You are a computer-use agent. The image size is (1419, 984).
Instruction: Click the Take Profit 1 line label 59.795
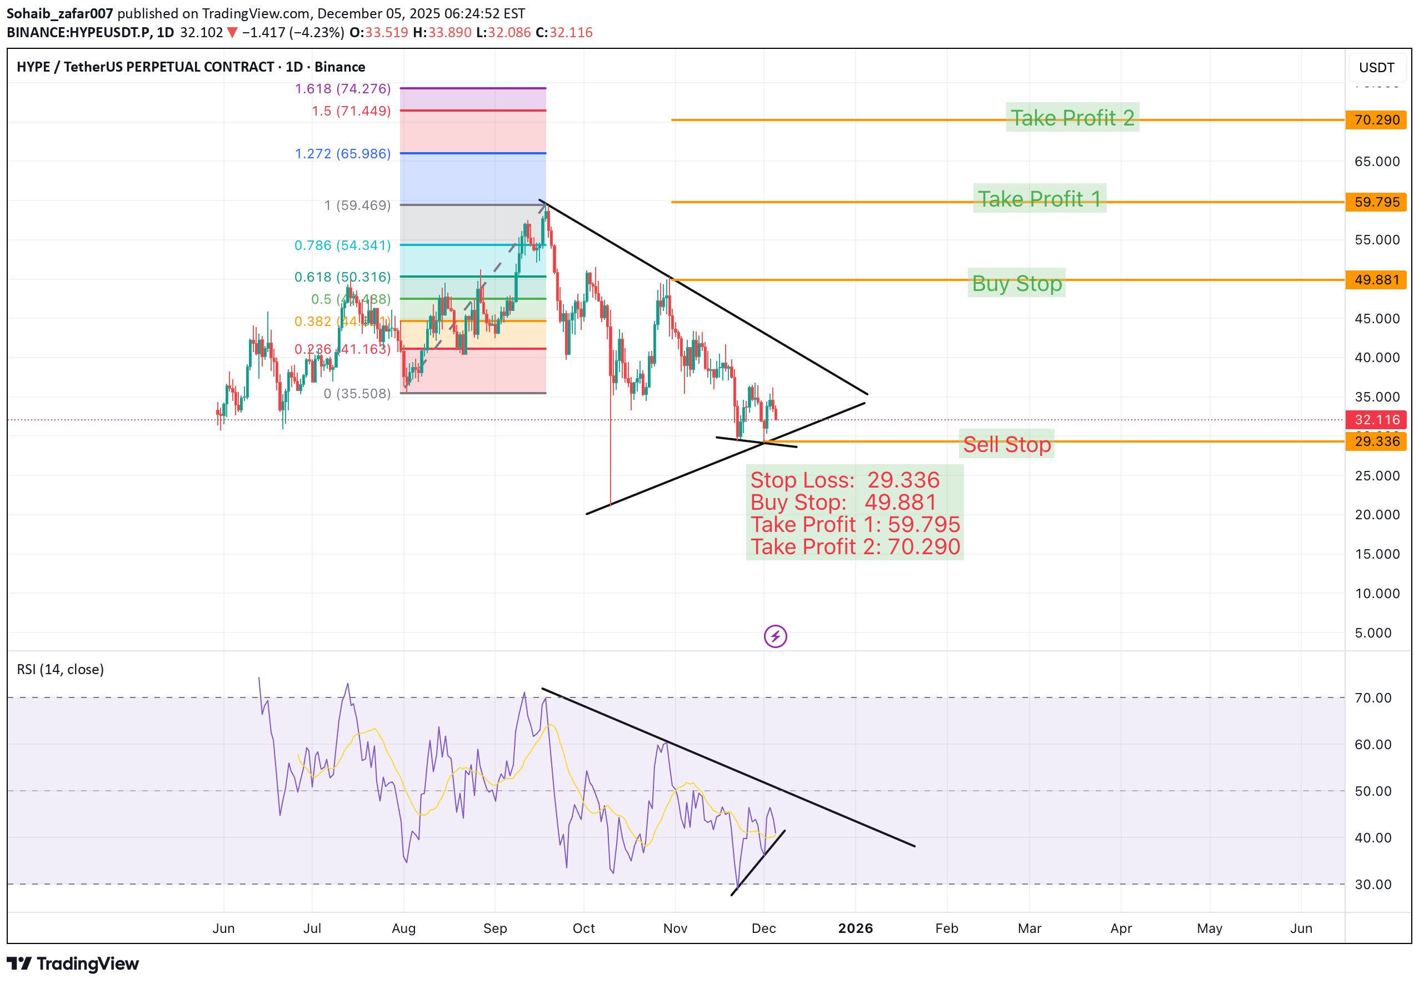(1376, 203)
